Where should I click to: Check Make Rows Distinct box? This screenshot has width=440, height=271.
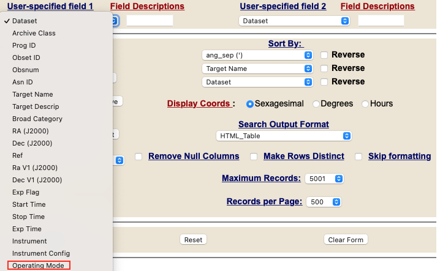click(254, 157)
